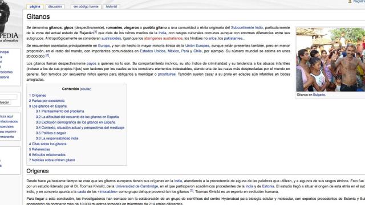Open the Estonia link in Orígenes
This screenshot has height=205, width=365.
click(x=268, y=186)
